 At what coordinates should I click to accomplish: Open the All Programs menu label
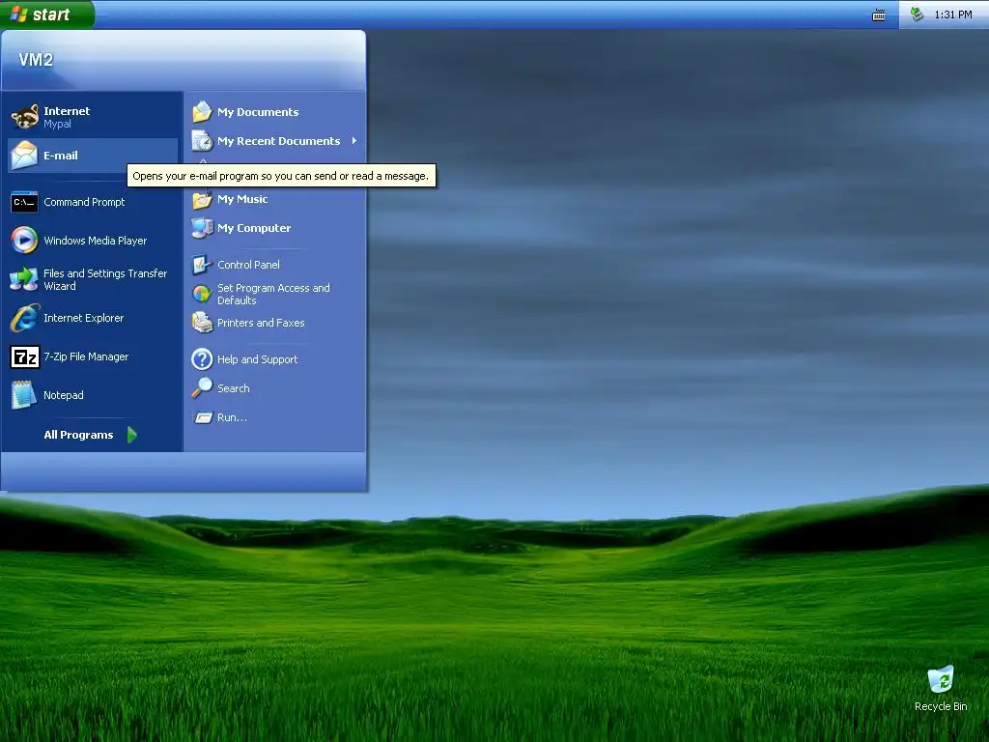tap(79, 435)
